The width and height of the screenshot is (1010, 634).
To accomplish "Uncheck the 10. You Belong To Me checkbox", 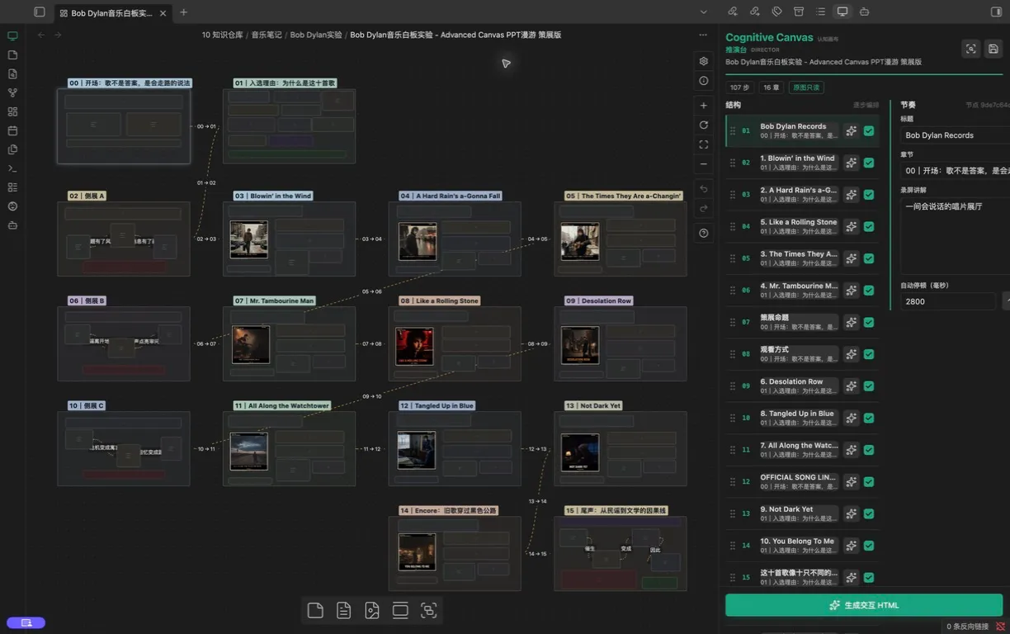I will pos(869,546).
